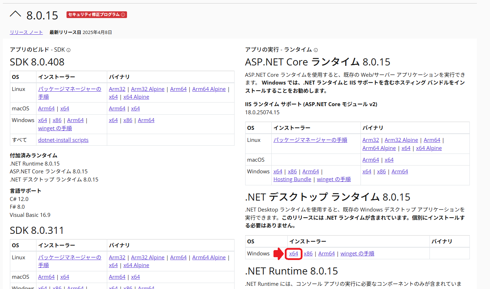Click the 最新リリース日 2025年4月8日 text

point(81,33)
